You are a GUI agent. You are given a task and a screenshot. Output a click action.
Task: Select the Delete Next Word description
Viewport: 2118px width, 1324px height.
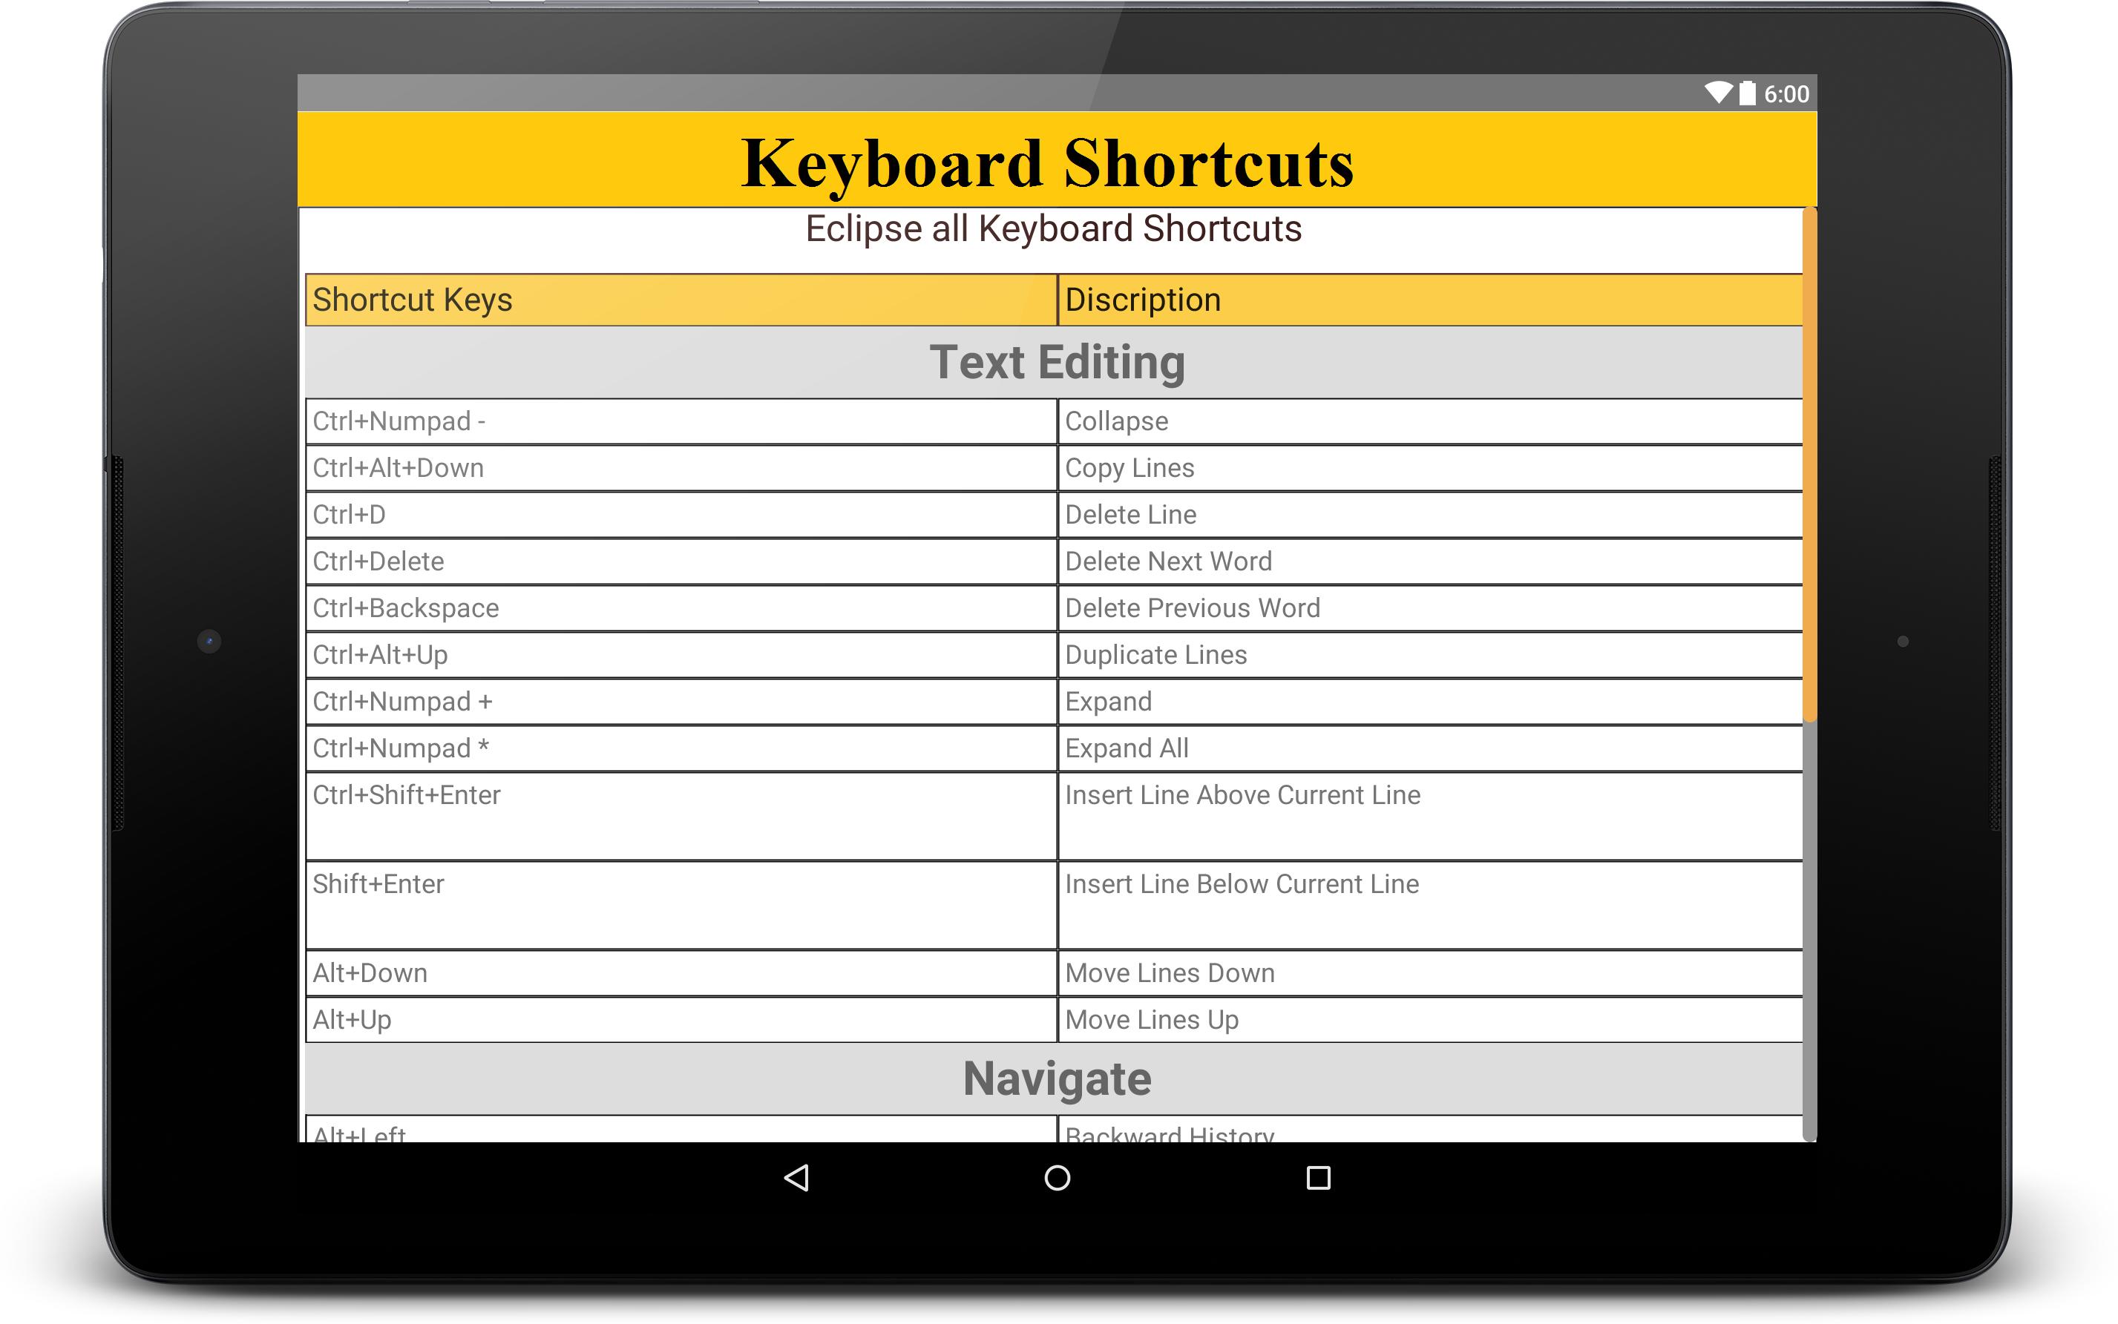tap(1430, 561)
